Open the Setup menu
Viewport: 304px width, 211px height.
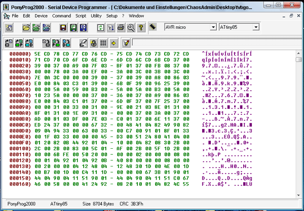point(111,16)
